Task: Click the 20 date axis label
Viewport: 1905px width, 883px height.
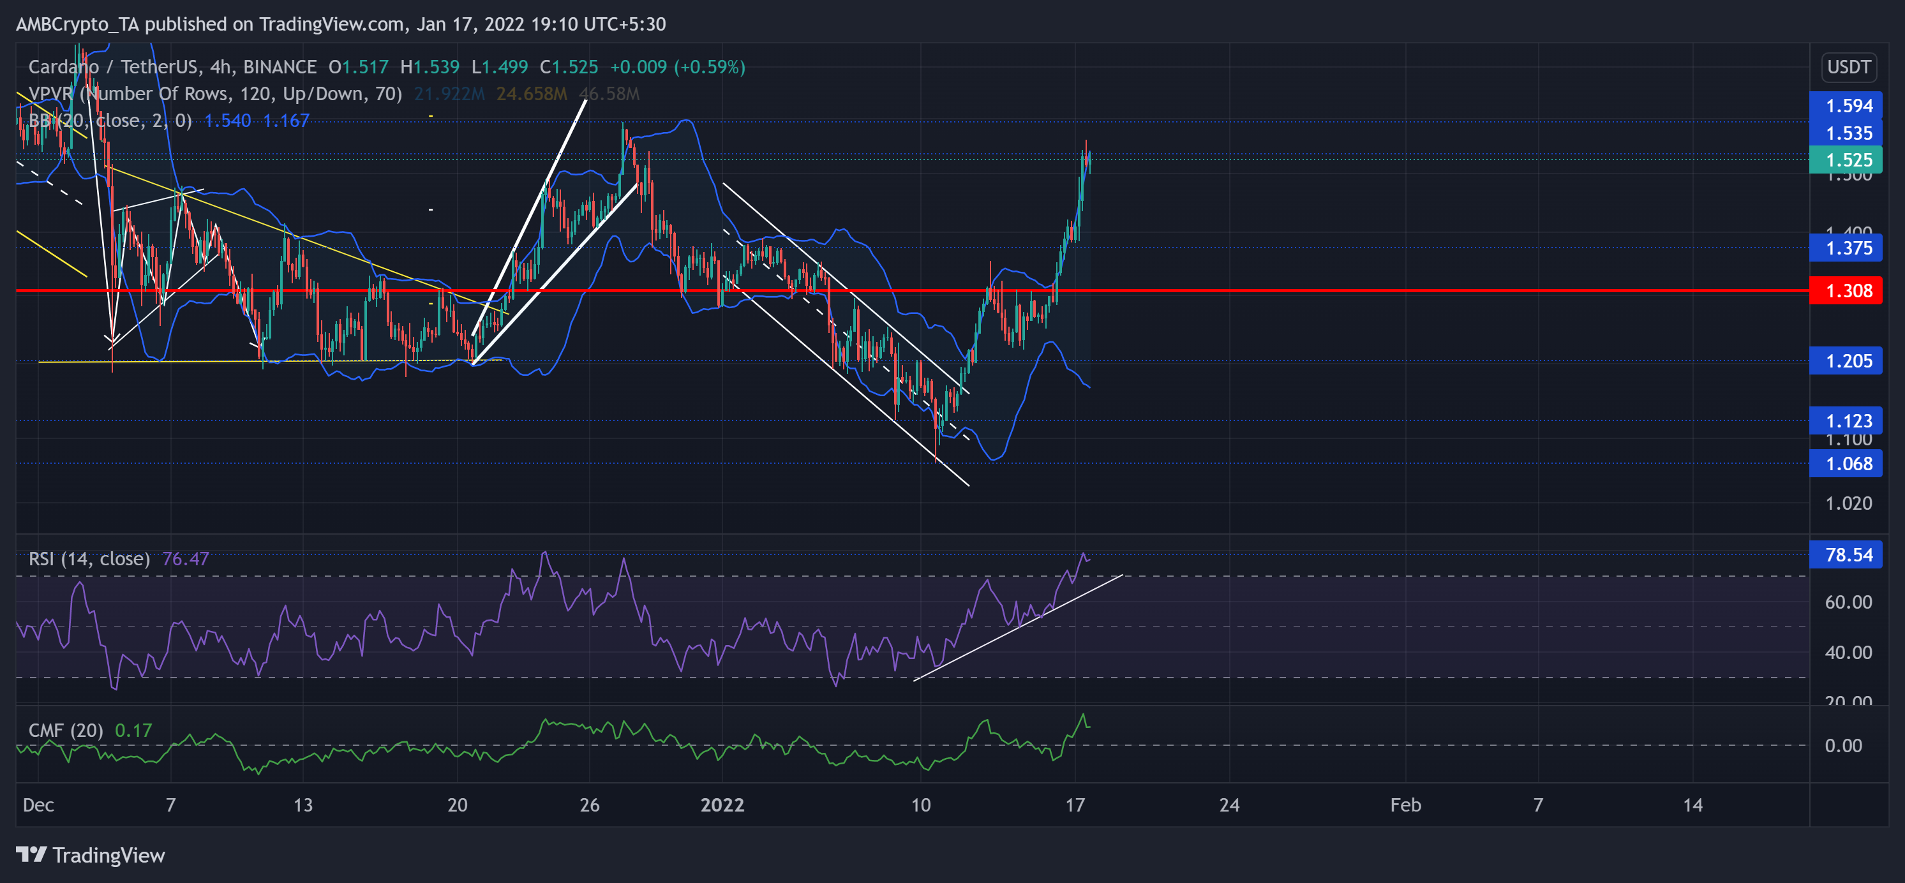Action: tap(457, 805)
